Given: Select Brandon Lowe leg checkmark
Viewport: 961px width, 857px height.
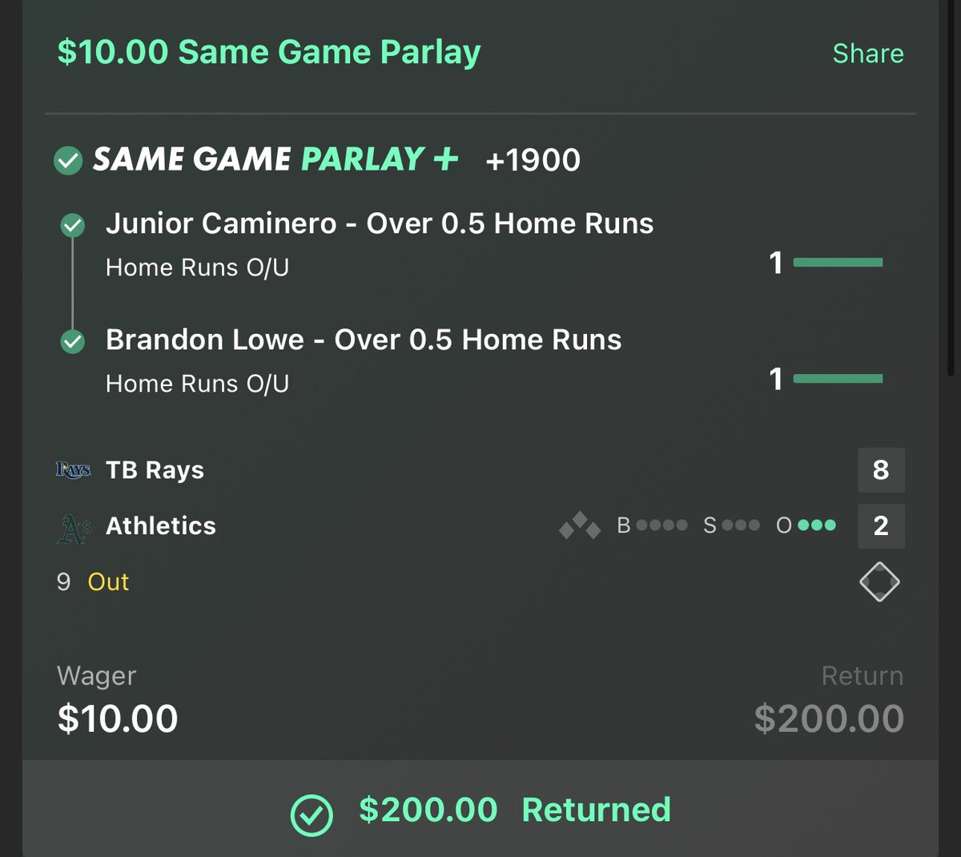Looking at the screenshot, I should pos(73,342).
